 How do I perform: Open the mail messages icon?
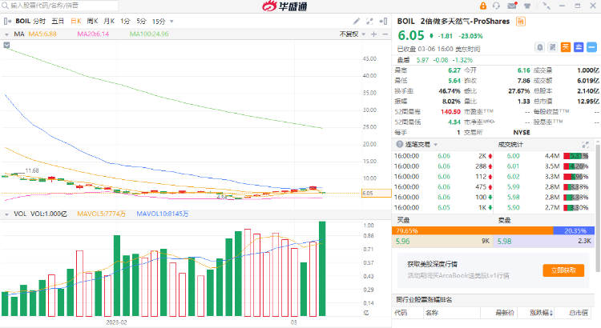click(512, 6)
